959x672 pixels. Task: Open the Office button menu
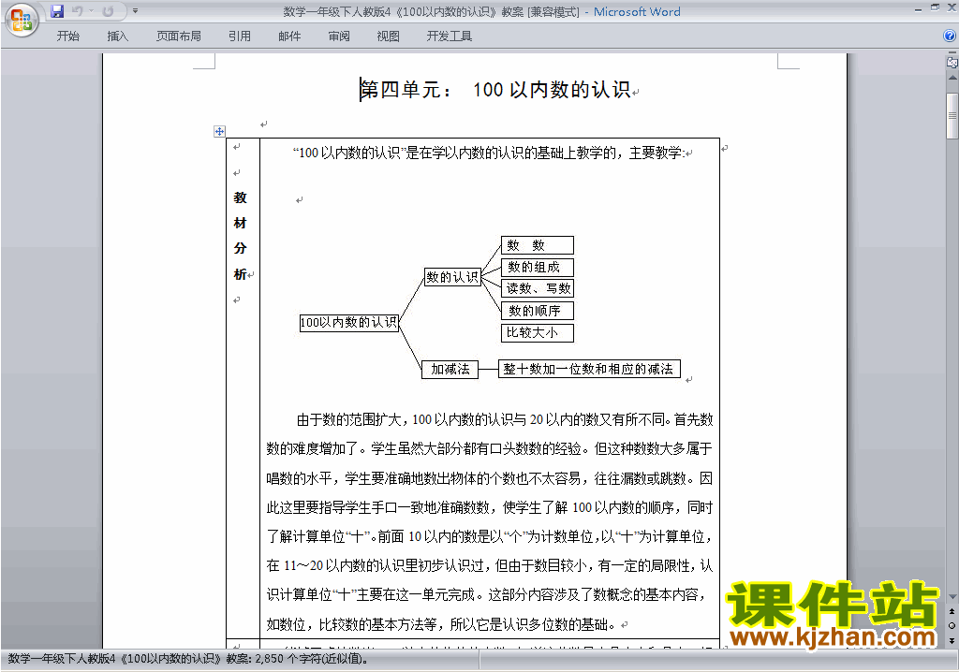tap(22, 20)
